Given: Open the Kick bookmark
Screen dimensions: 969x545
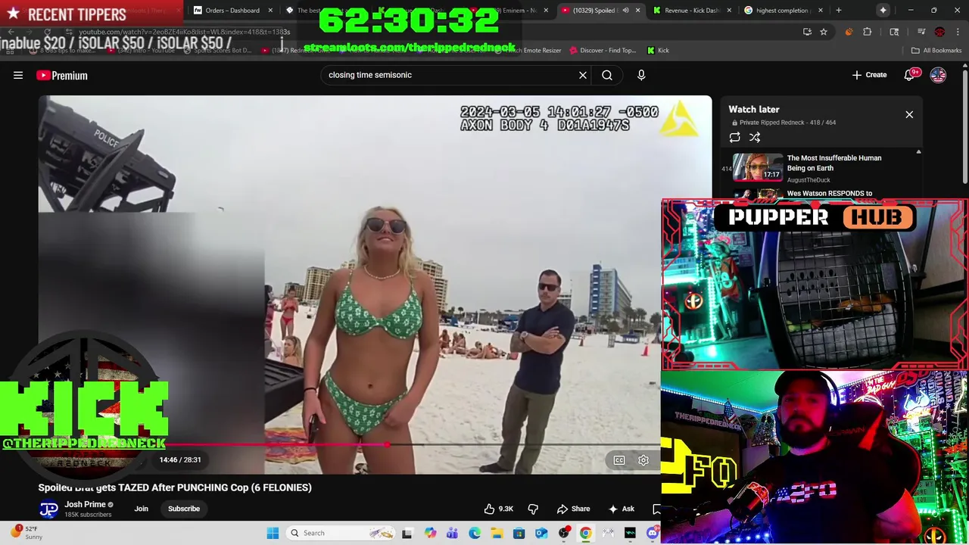Looking at the screenshot, I should point(658,51).
